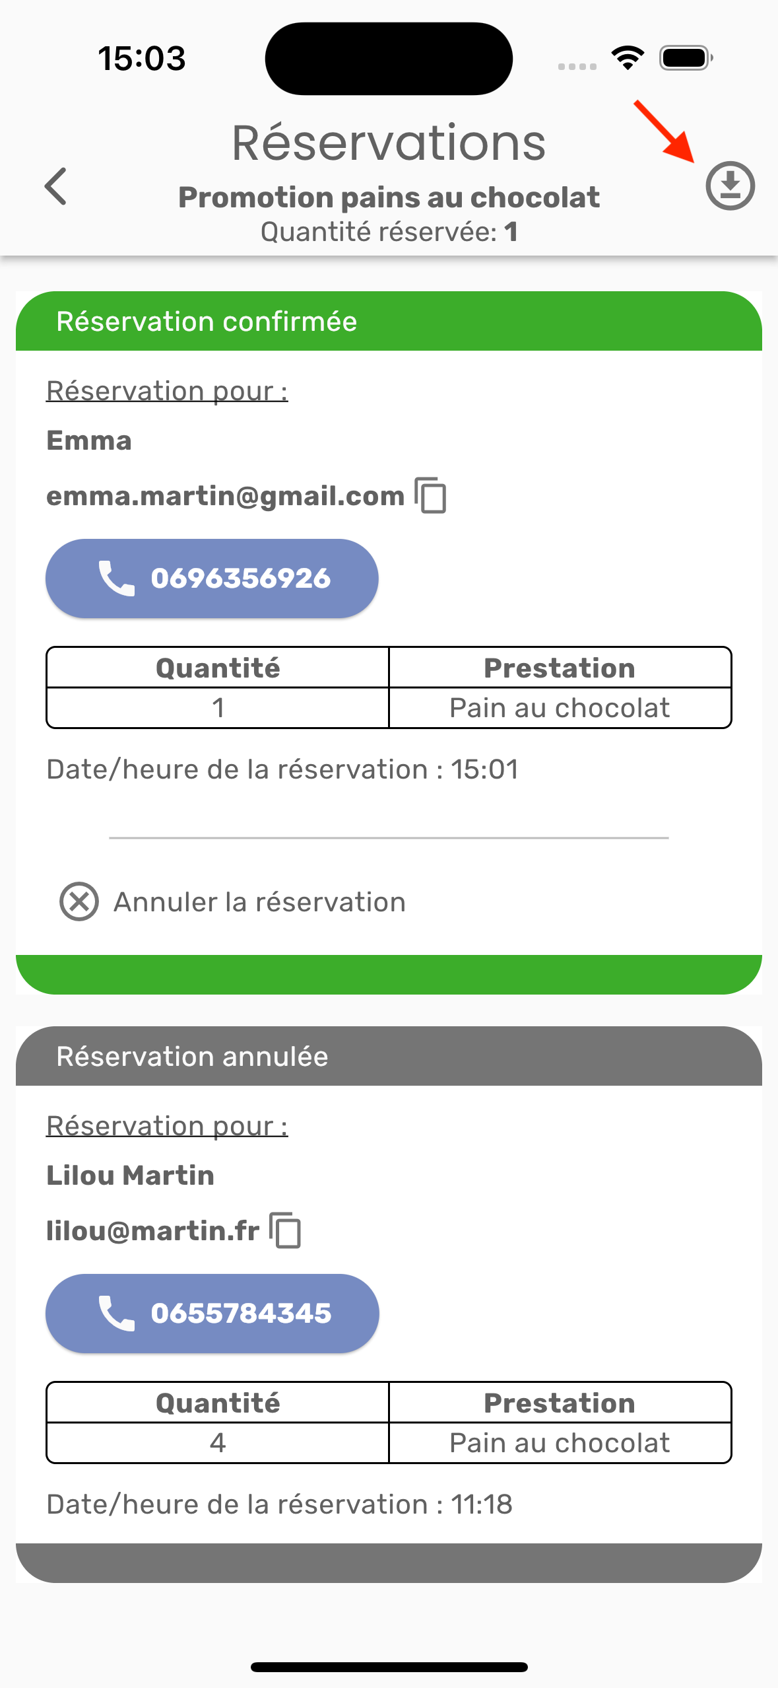
Task: Select the lilou@martin.fr email text
Action: coord(152,1231)
